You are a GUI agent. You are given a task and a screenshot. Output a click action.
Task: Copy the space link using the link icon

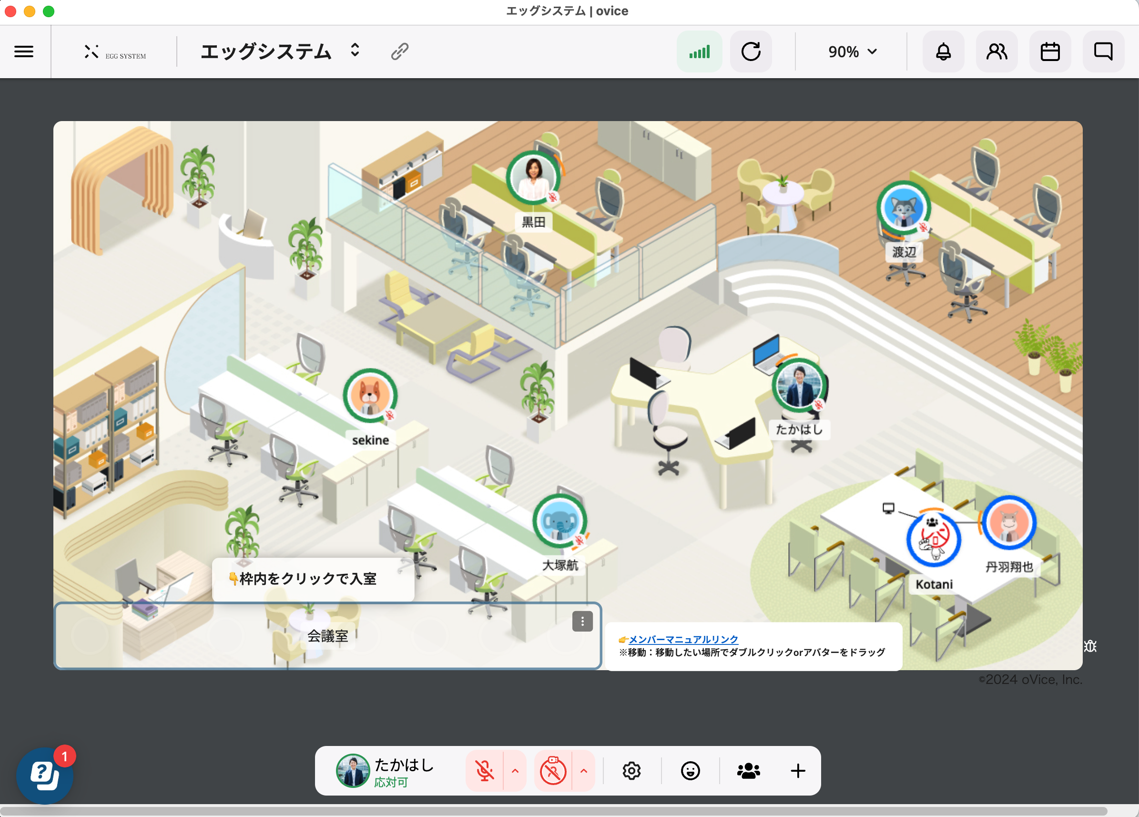click(x=399, y=50)
